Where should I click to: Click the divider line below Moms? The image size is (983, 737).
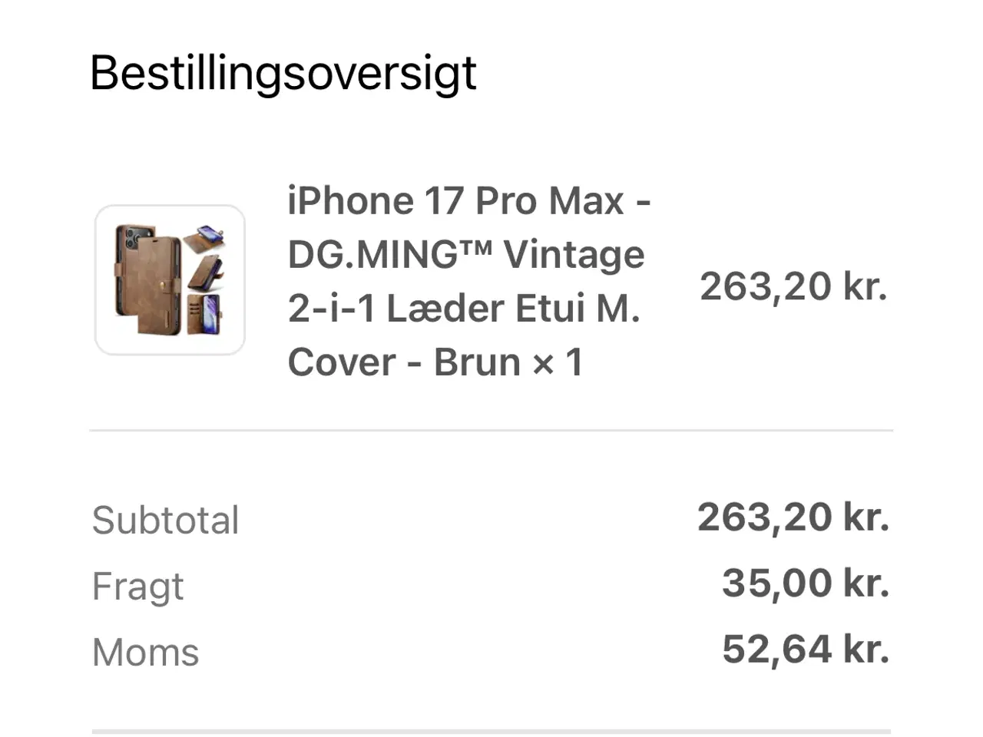click(491, 731)
